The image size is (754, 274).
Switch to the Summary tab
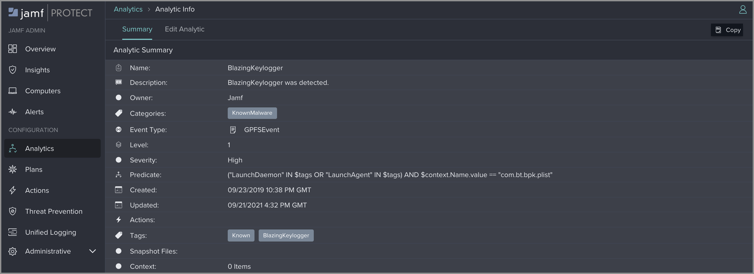pos(137,29)
